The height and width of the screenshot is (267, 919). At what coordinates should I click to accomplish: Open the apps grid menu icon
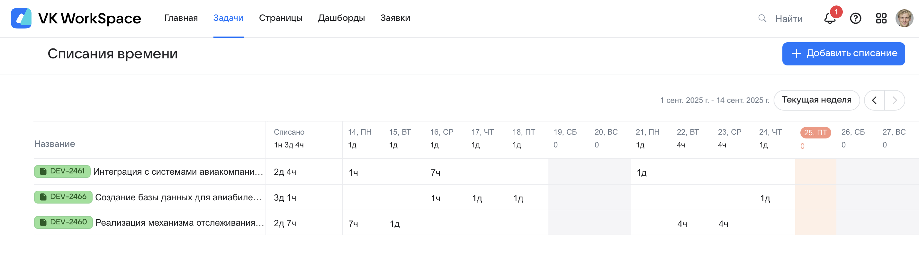(881, 19)
